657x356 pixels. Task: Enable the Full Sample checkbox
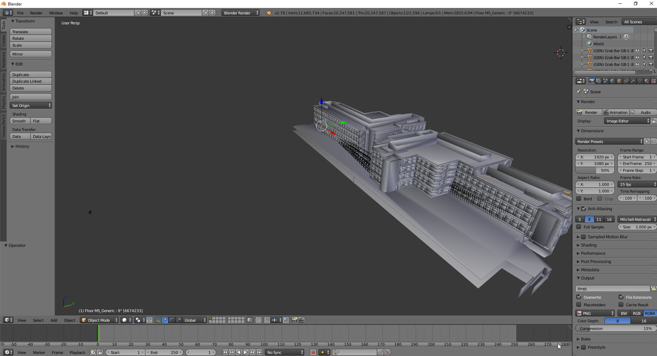579,227
